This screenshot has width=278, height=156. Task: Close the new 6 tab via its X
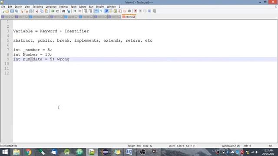(134, 17)
